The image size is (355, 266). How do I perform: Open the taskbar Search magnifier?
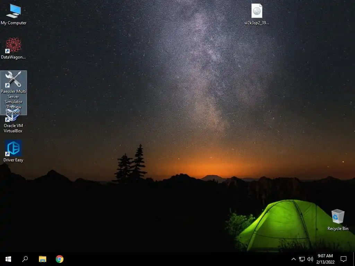tap(25, 259)
